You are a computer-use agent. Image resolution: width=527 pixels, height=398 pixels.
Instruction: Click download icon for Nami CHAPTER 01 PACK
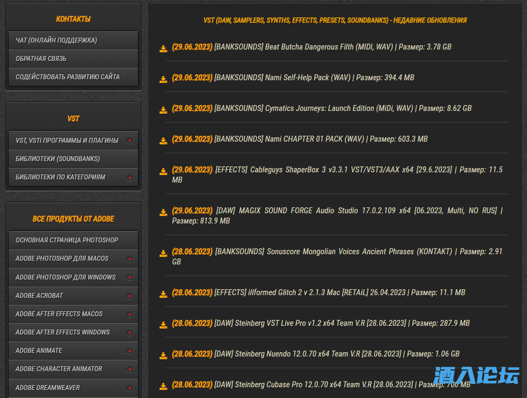(163, 141)
